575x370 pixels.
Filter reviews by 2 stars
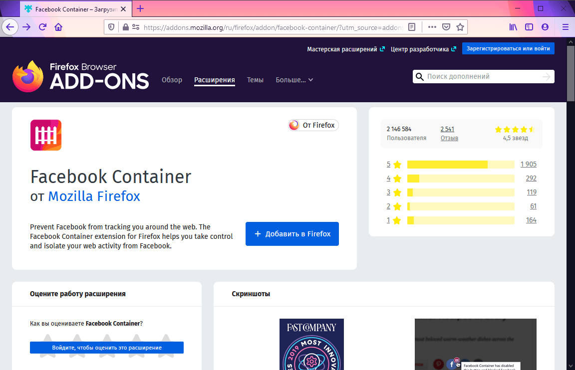point(394,206)
